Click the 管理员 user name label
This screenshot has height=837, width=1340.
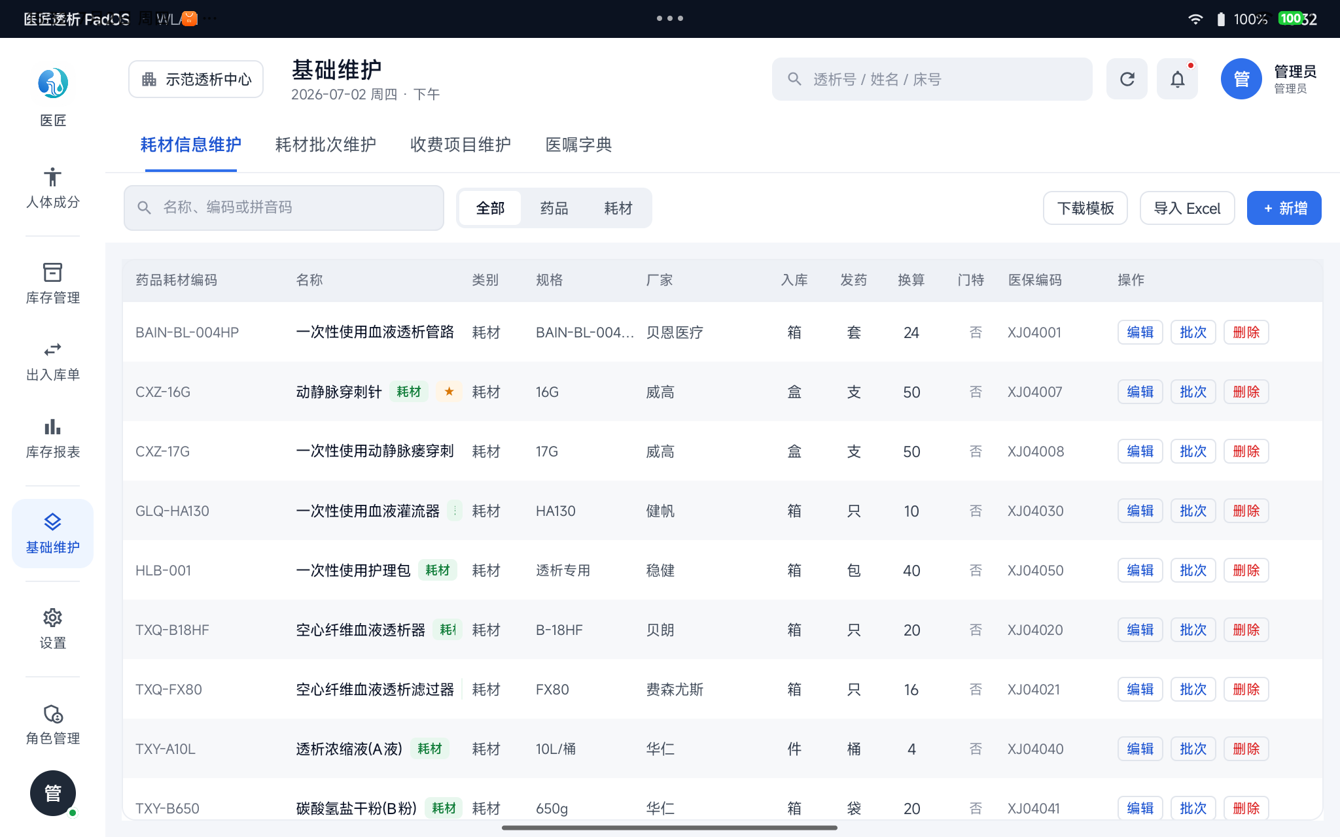1295,71
